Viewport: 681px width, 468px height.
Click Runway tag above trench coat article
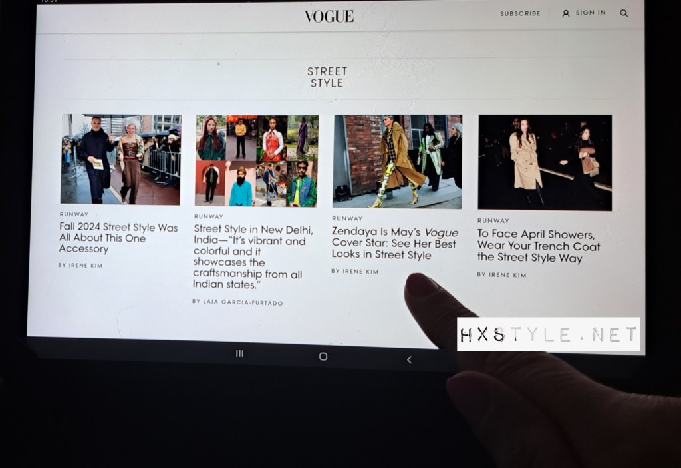click(x=493, y=220)
